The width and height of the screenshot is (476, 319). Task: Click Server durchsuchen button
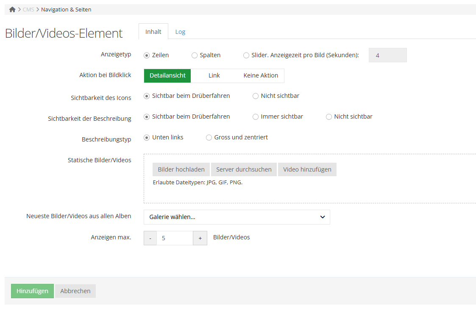(x=244, y=169)
